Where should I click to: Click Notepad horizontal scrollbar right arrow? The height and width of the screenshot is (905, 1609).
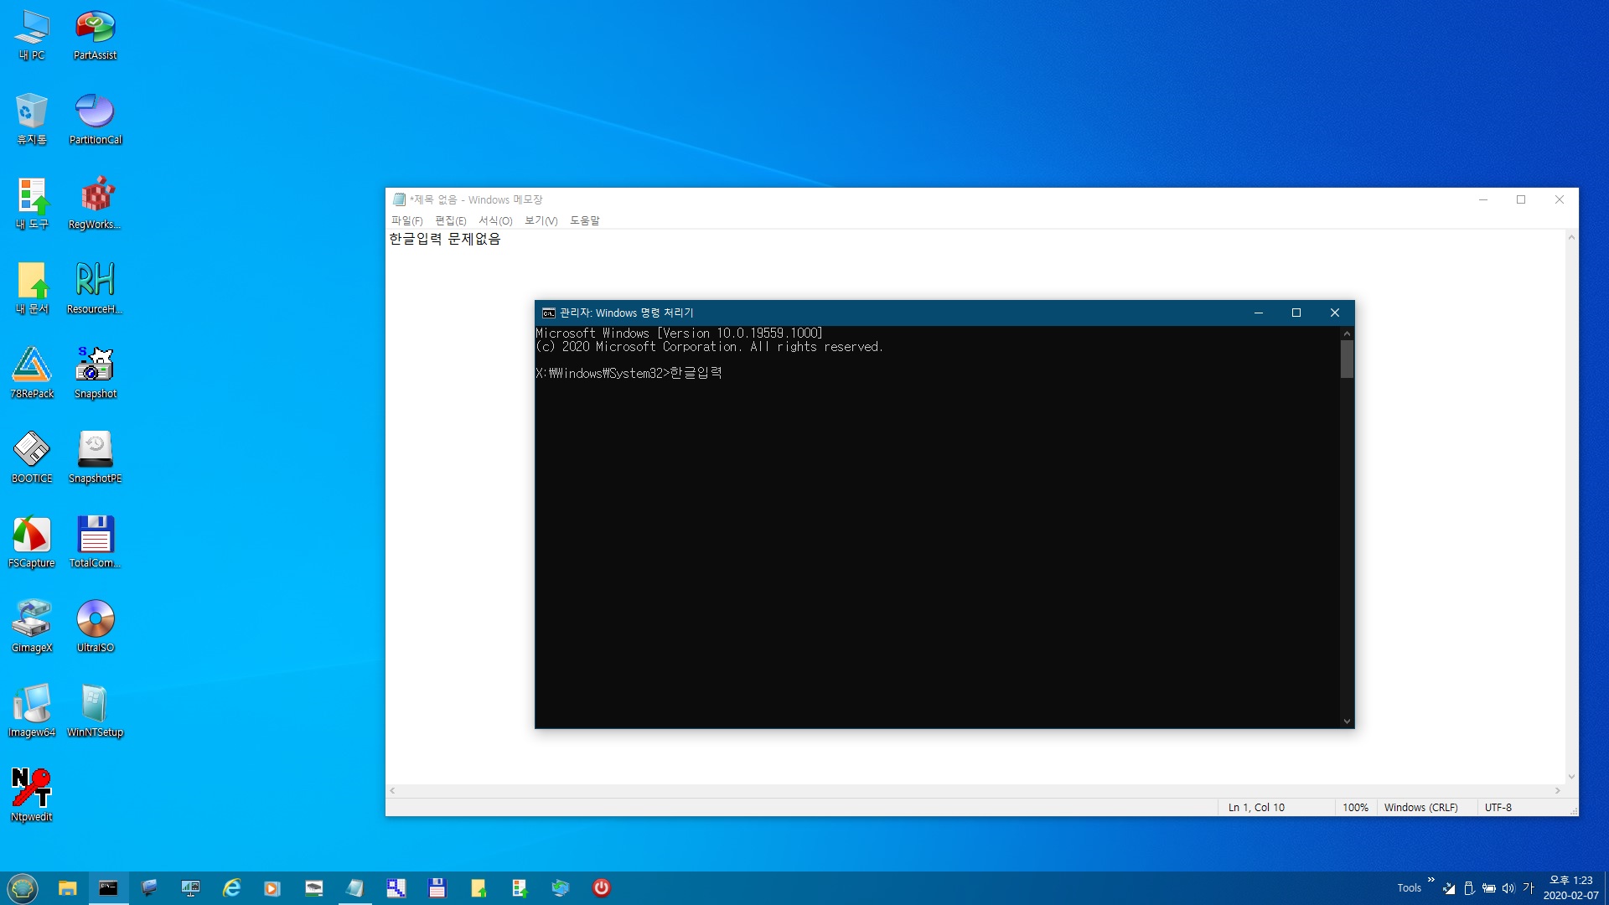pyautogui.click(x=1558, y=790)
